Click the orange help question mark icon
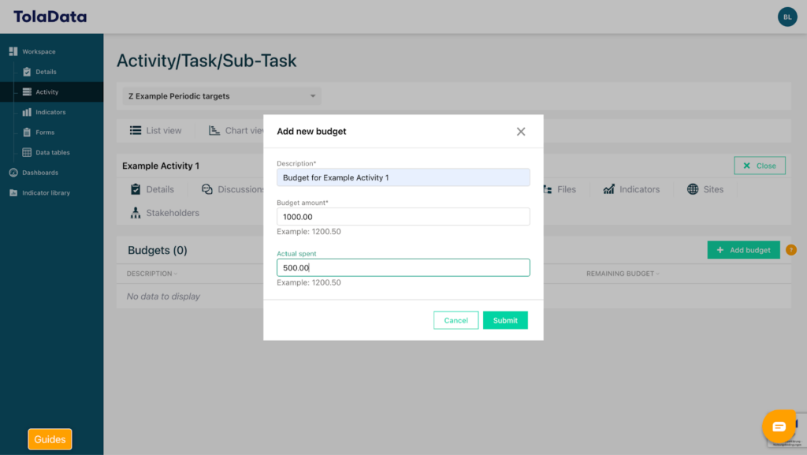807x455 pixels. click(791, 250)
